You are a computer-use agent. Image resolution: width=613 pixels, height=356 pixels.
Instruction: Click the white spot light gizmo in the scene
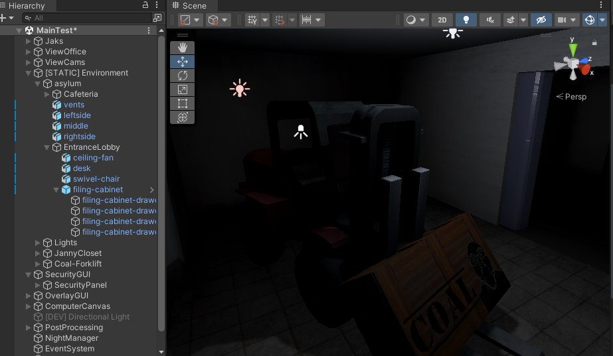[x=301, y=132]
